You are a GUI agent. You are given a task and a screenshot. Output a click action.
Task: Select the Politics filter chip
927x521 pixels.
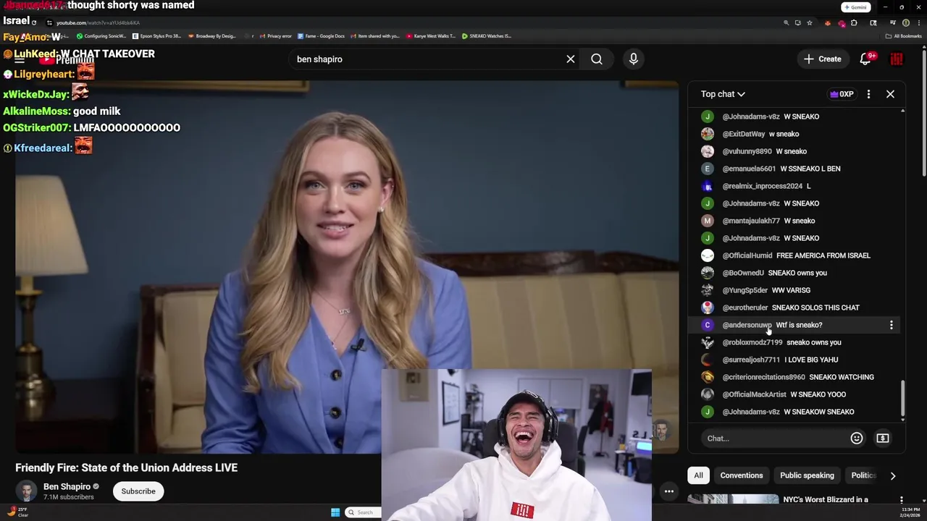[x=863, y=475]
